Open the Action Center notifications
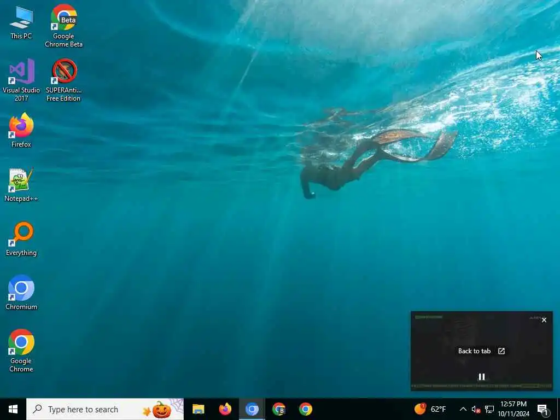Image resolution: width=560 pixels, height=420 pixels. tap(543, 409)
